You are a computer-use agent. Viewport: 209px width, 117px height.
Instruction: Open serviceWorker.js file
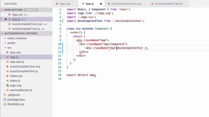(x=26, y=90)
